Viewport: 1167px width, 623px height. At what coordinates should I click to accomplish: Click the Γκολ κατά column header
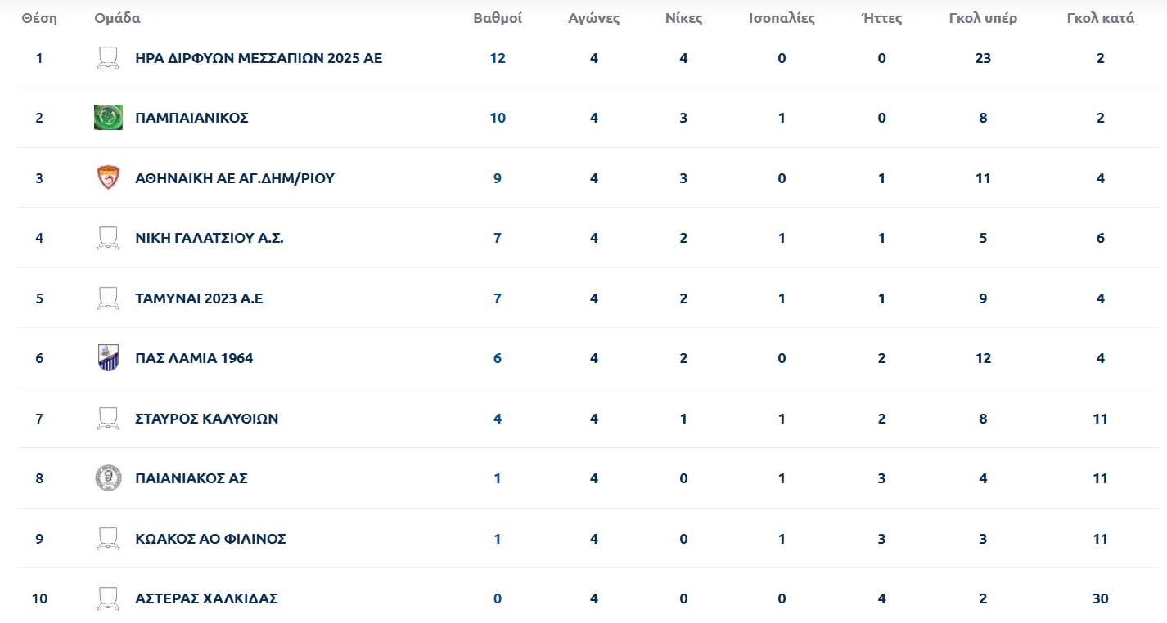point(1100,18)
